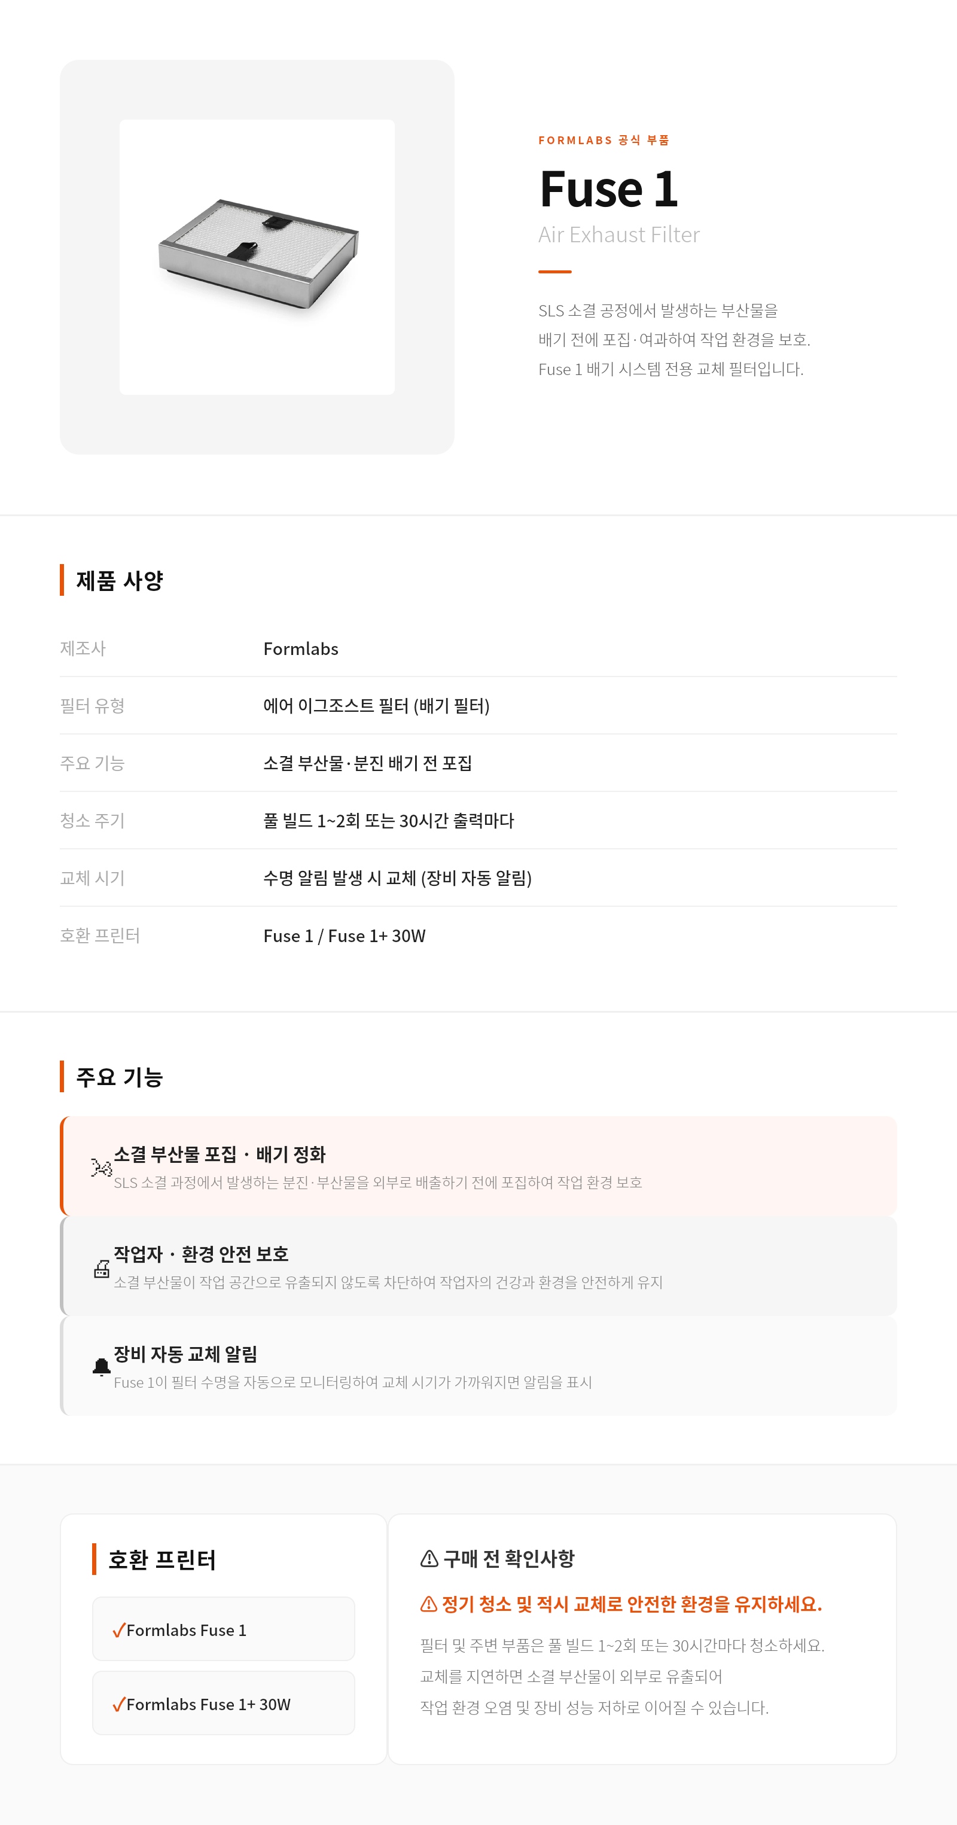Click the FORMLABS 공식 부품 label
Screen dimensions: 957x1825
(x=604, y=141)
